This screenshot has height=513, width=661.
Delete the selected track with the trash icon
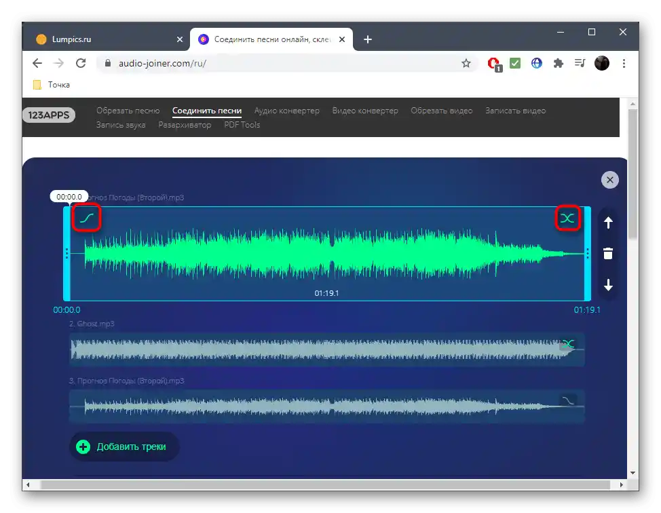coord(608,254)
